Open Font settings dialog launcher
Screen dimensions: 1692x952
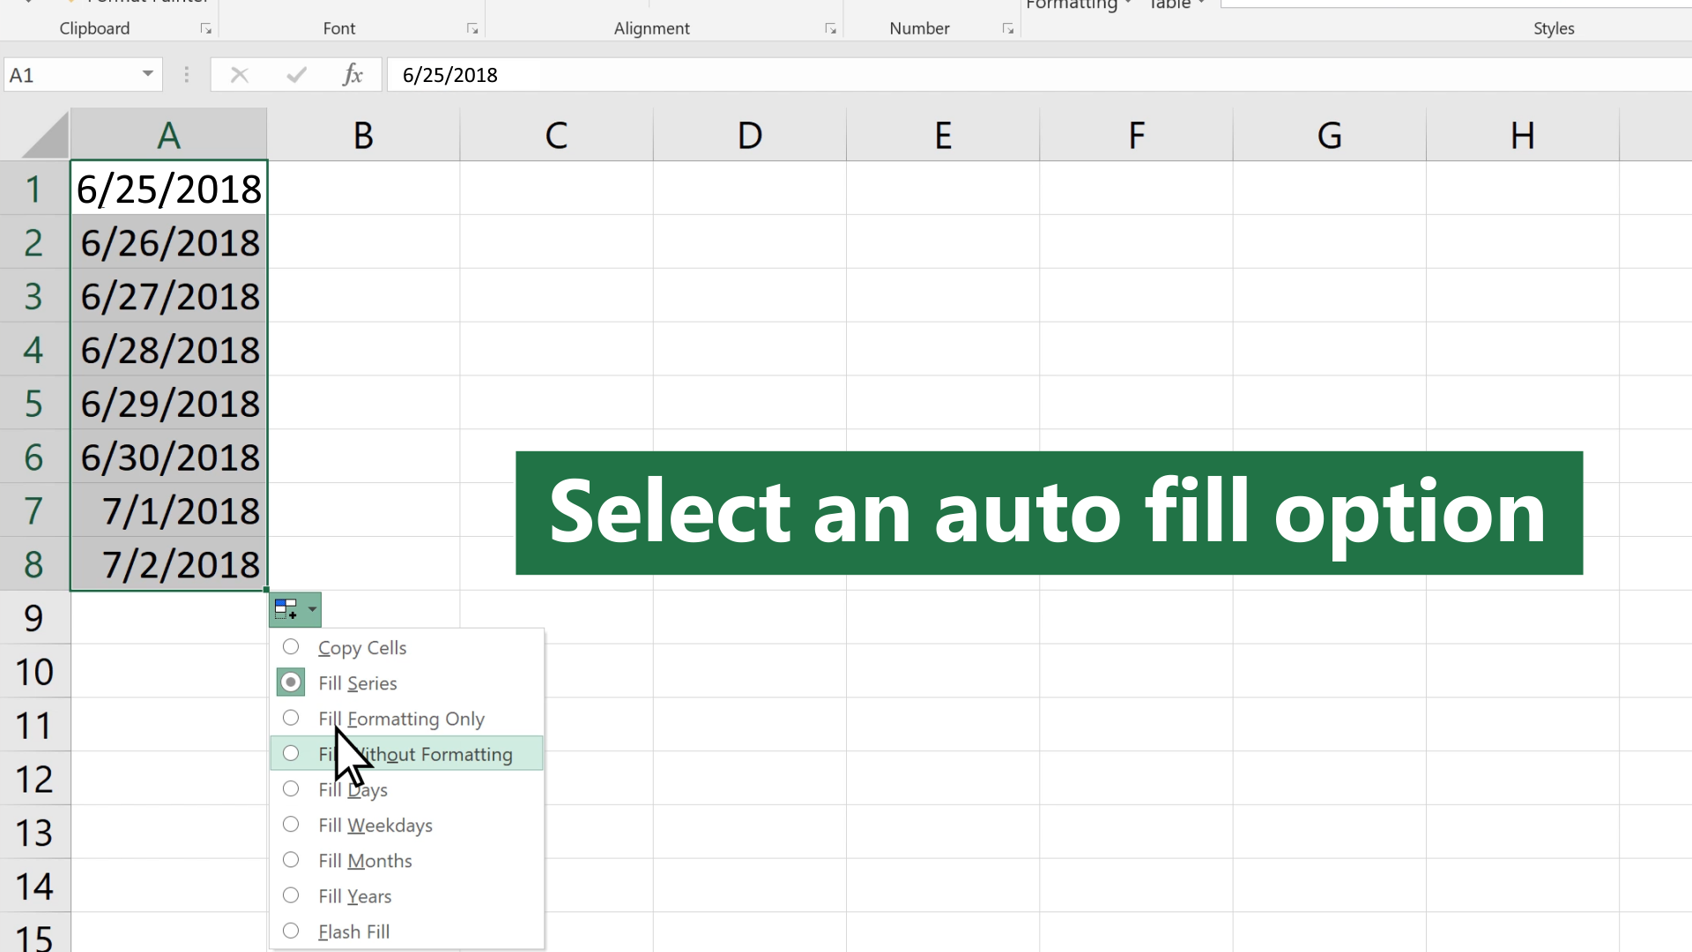pos(472,29)
